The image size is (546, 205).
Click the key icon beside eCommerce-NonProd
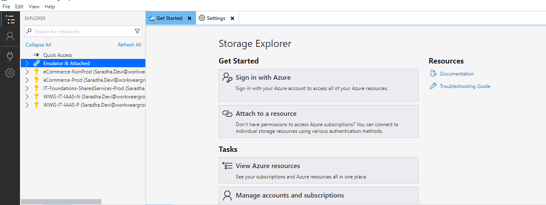[37, 71]
